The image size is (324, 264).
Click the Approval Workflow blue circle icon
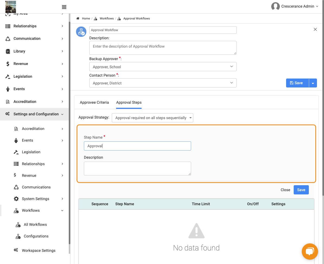coord(81,32)
